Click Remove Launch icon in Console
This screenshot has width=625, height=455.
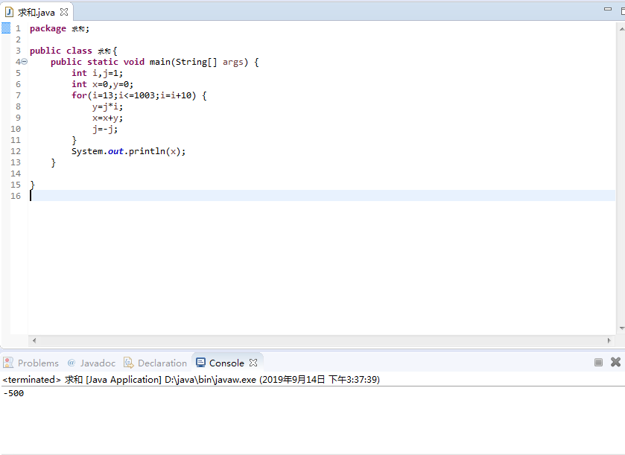[615, 362]
